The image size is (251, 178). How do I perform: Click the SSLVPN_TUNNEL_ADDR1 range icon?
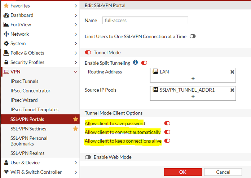coord(155,90)
